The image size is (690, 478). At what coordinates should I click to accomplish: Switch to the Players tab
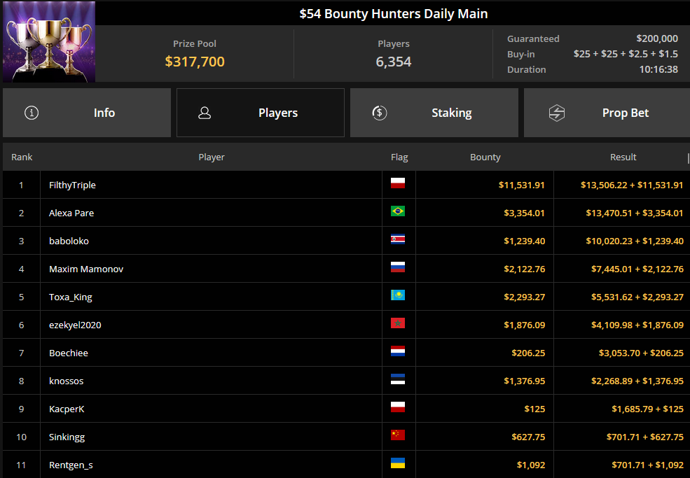[x=261, y=113]
